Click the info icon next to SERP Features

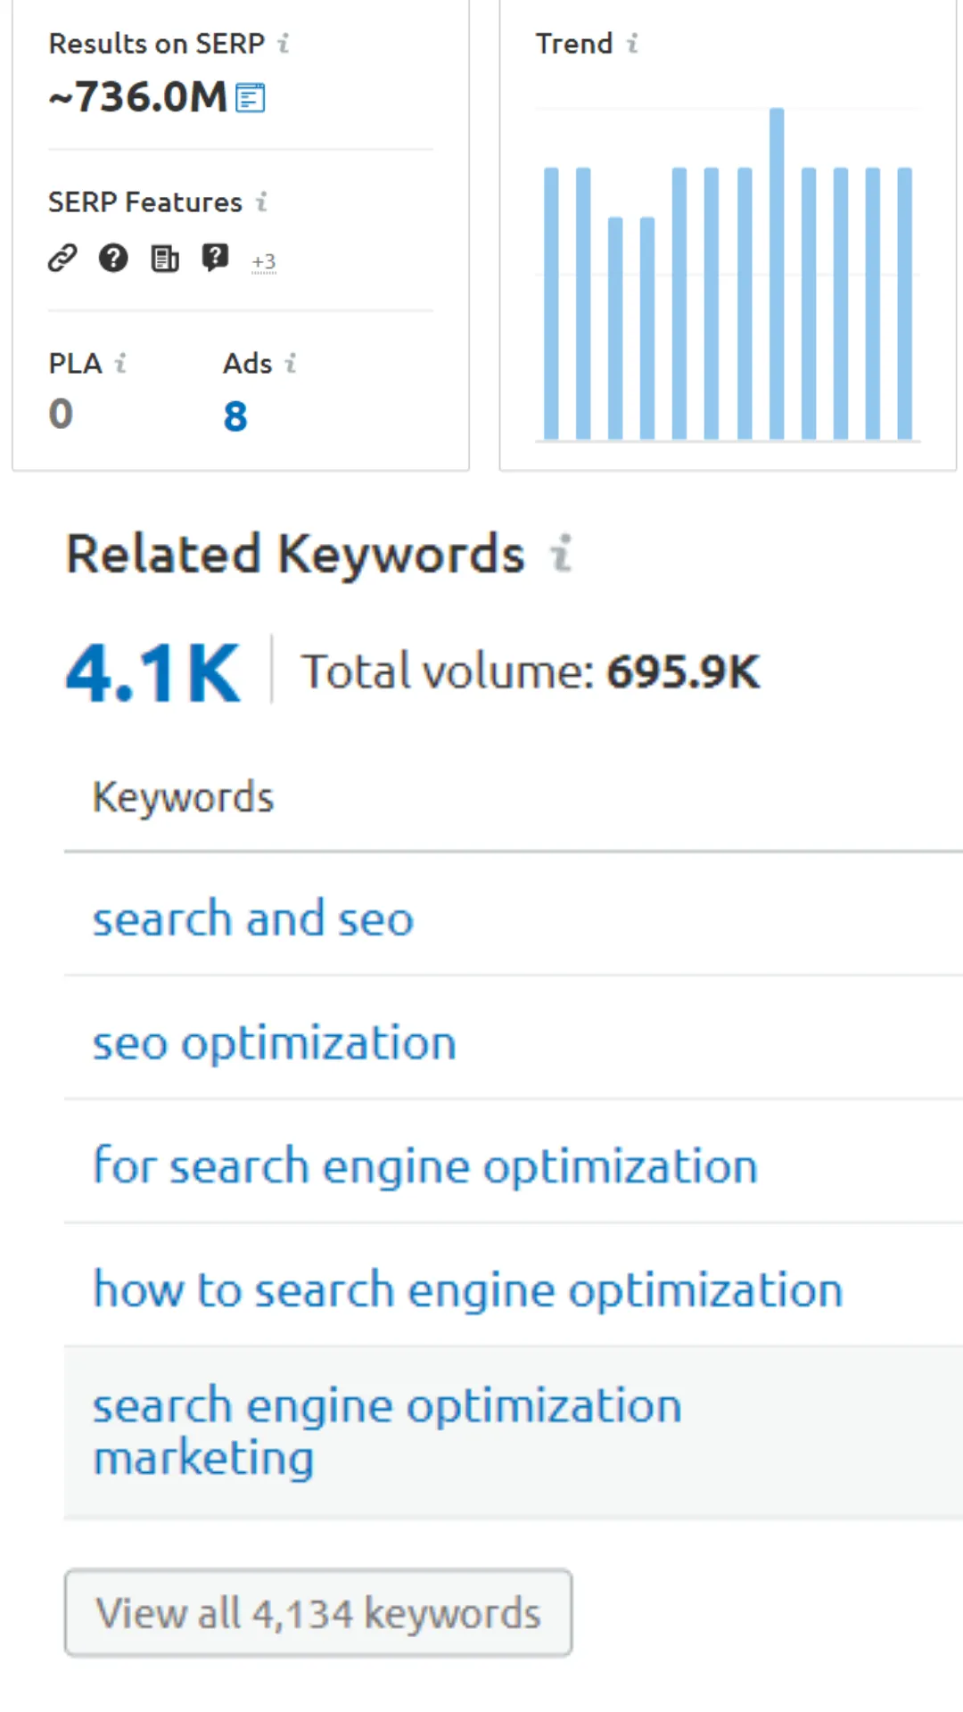click(x=261, y=202)
